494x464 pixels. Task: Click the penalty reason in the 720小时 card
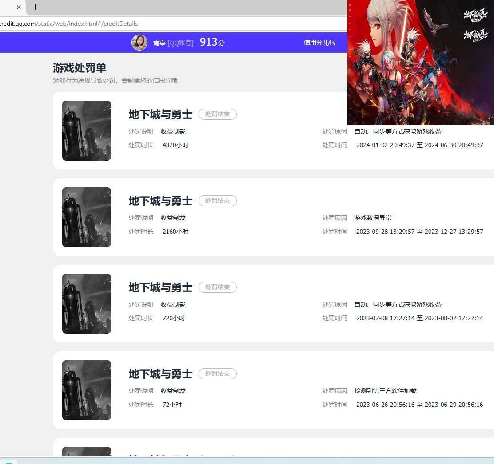(398, 304)
